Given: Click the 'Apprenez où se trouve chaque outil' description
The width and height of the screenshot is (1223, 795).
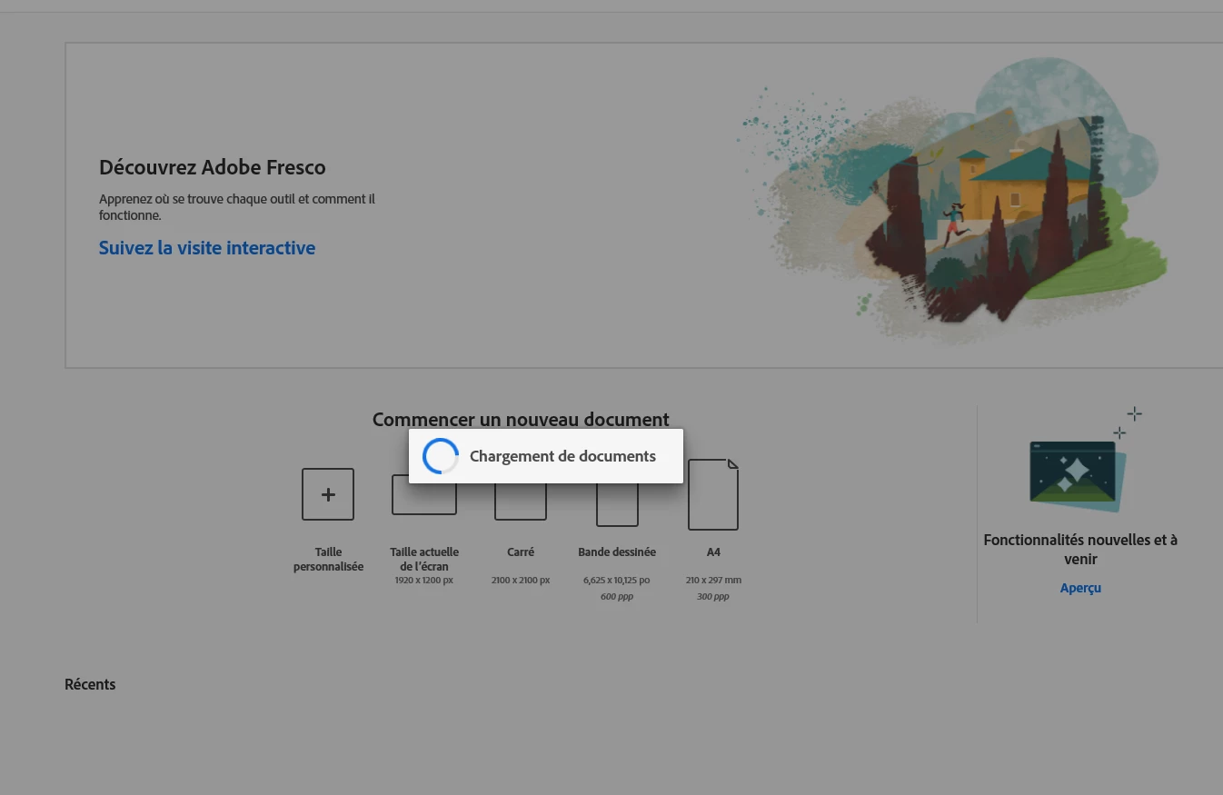Looking at the screenshot, I should (237, 207).
